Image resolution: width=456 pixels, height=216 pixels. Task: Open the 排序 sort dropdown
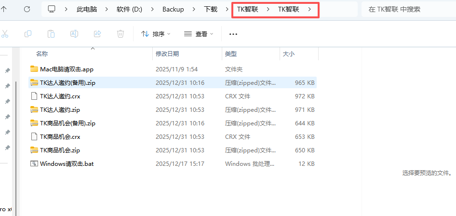coord(156,34)
